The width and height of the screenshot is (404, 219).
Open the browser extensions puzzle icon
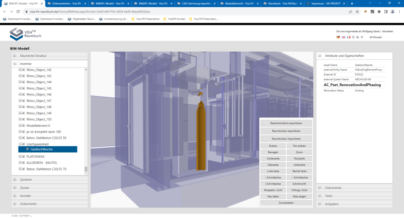click(379, 12)
